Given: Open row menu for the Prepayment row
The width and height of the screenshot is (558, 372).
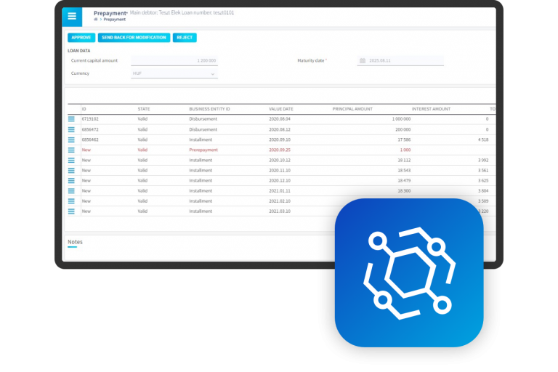Looking at the screenshot, I should (71, 150).
